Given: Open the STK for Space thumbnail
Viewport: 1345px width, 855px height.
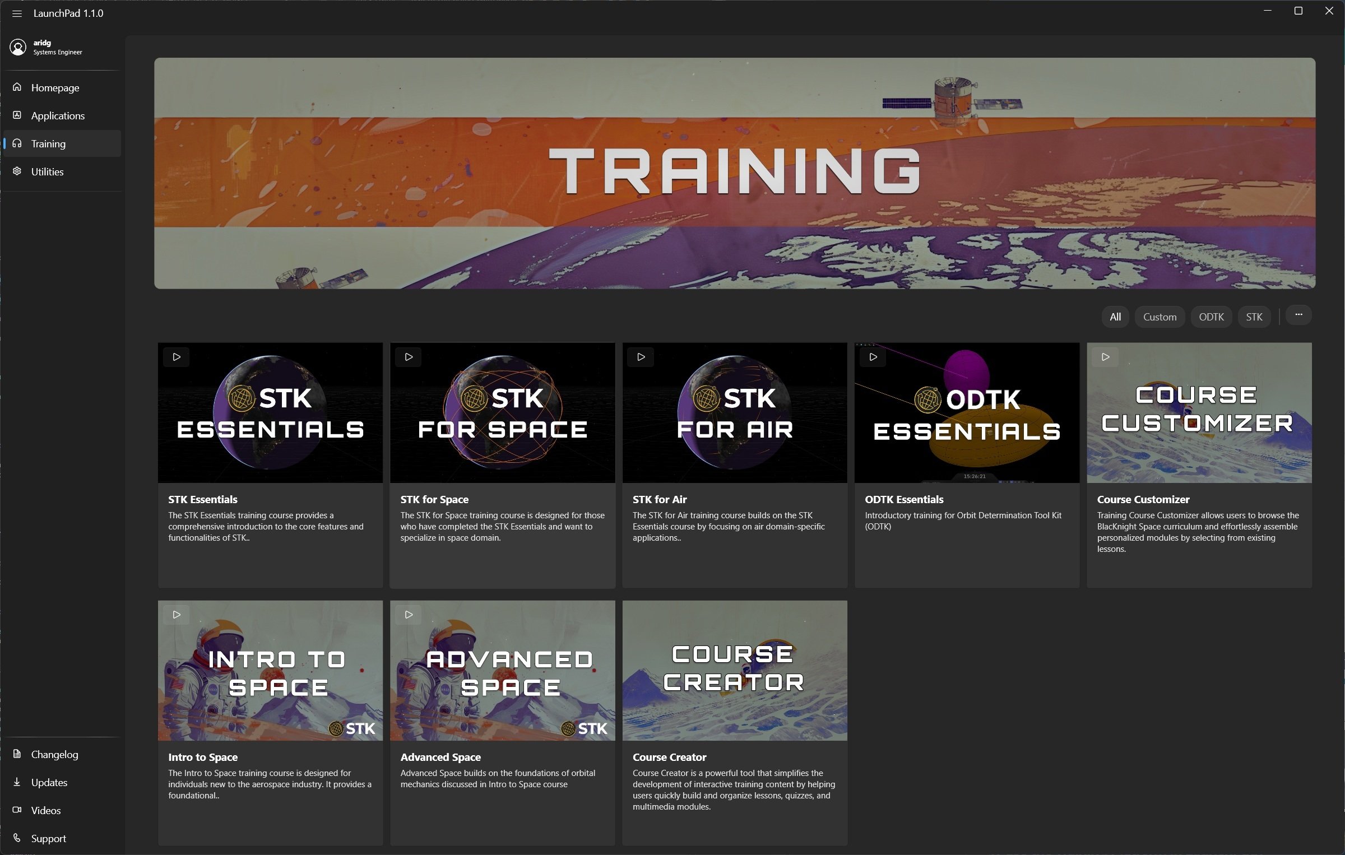Looking at the screenshot, I should click(x=503, y=413).
